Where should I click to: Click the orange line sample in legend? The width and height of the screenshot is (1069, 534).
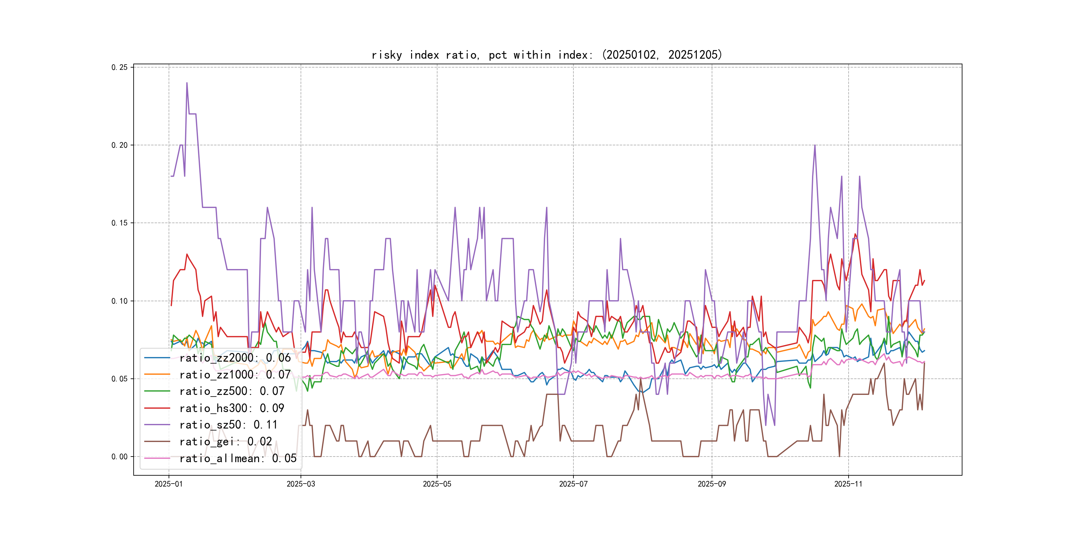coord(157,374)
